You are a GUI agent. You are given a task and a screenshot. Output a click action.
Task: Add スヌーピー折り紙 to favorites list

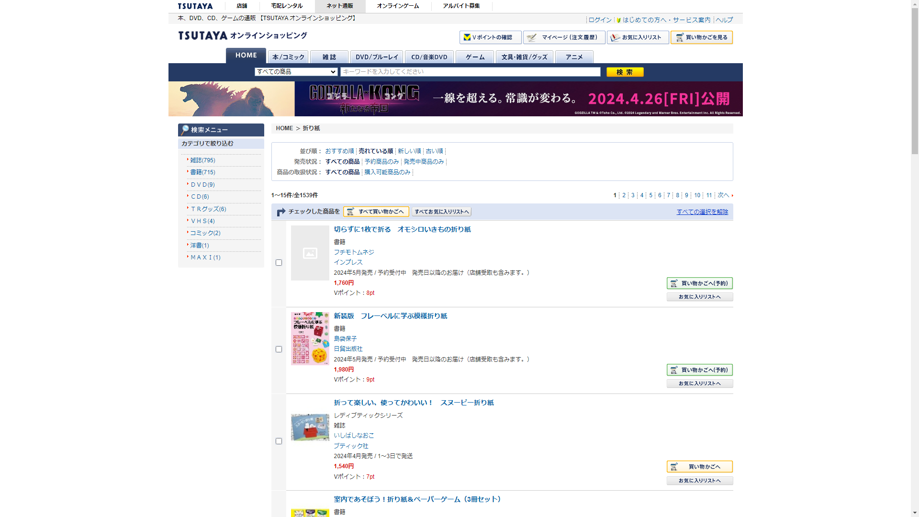coord(700,481)
